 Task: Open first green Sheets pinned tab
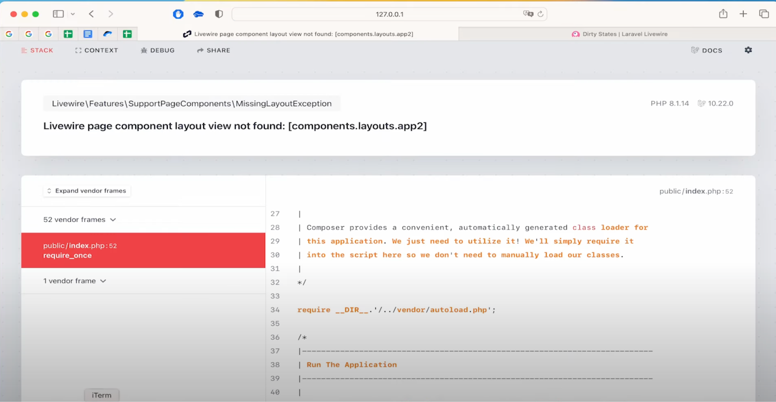[68, 34]
